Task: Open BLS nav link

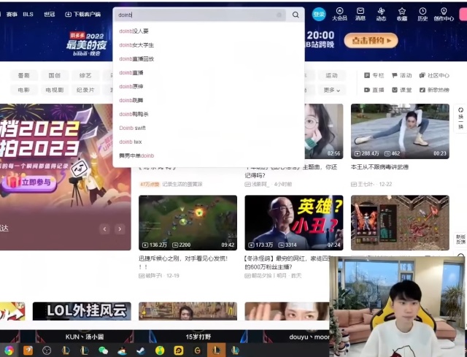Action: 28,15
